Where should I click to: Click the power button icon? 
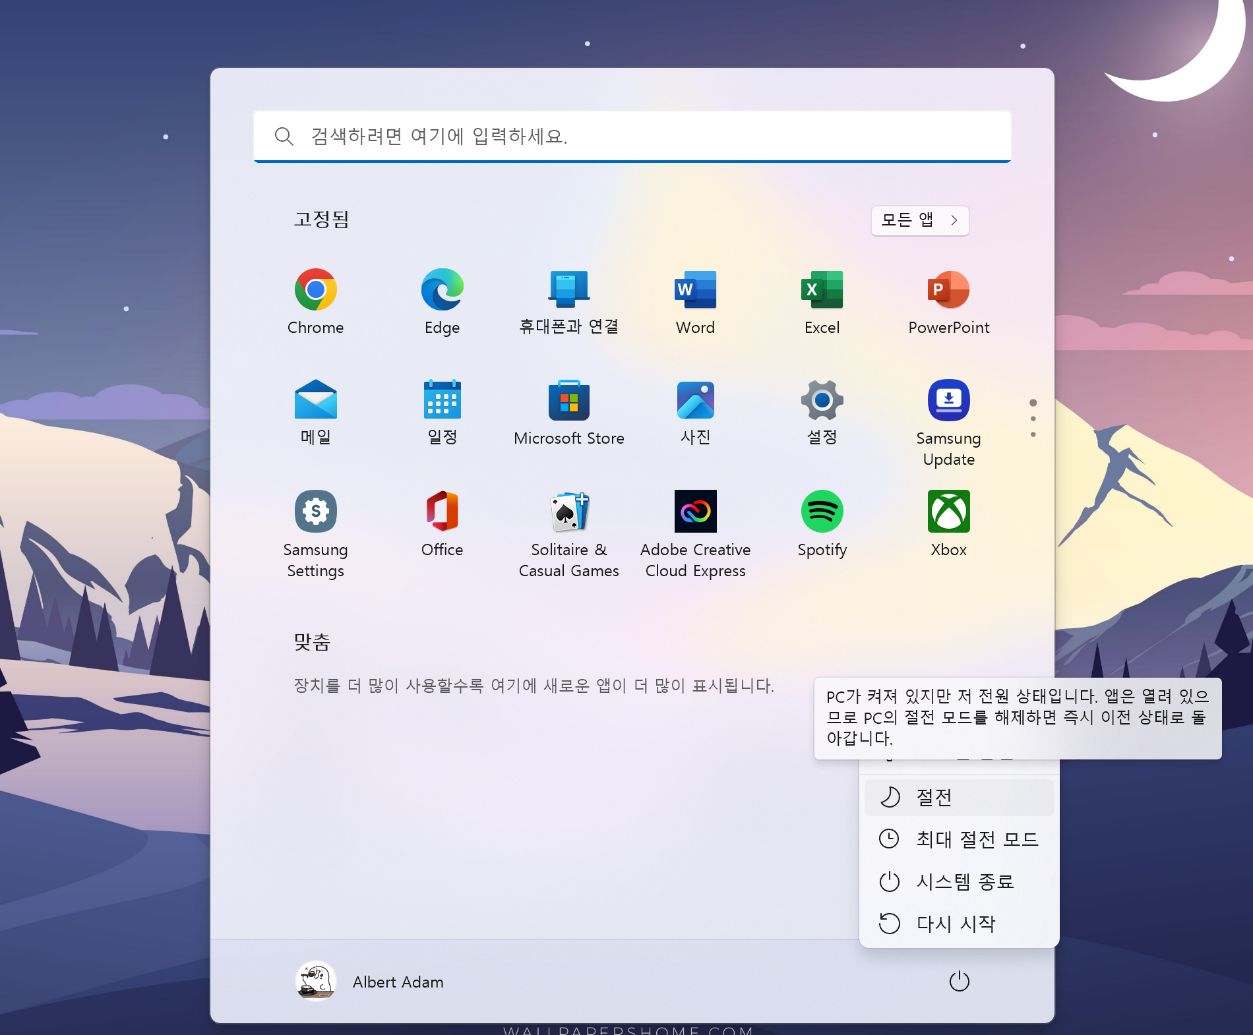[959, 981]
